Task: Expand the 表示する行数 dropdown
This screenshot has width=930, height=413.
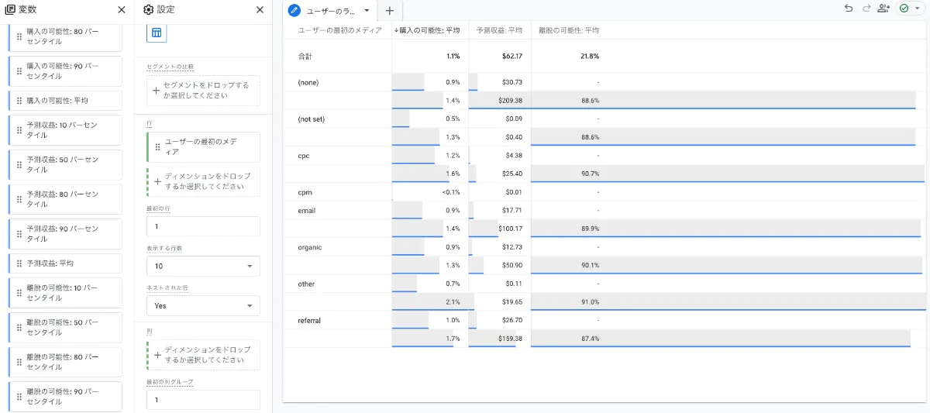Action: point(203,266)
